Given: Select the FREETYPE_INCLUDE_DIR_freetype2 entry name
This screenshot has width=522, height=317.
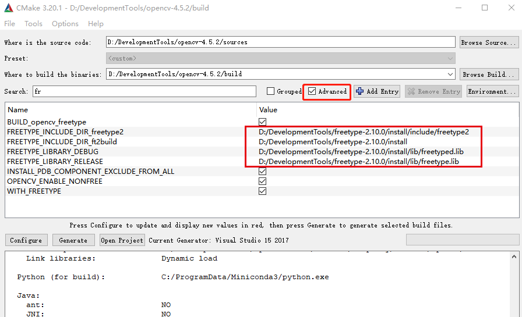Looking at the screenshot, I should coord(65,132).
